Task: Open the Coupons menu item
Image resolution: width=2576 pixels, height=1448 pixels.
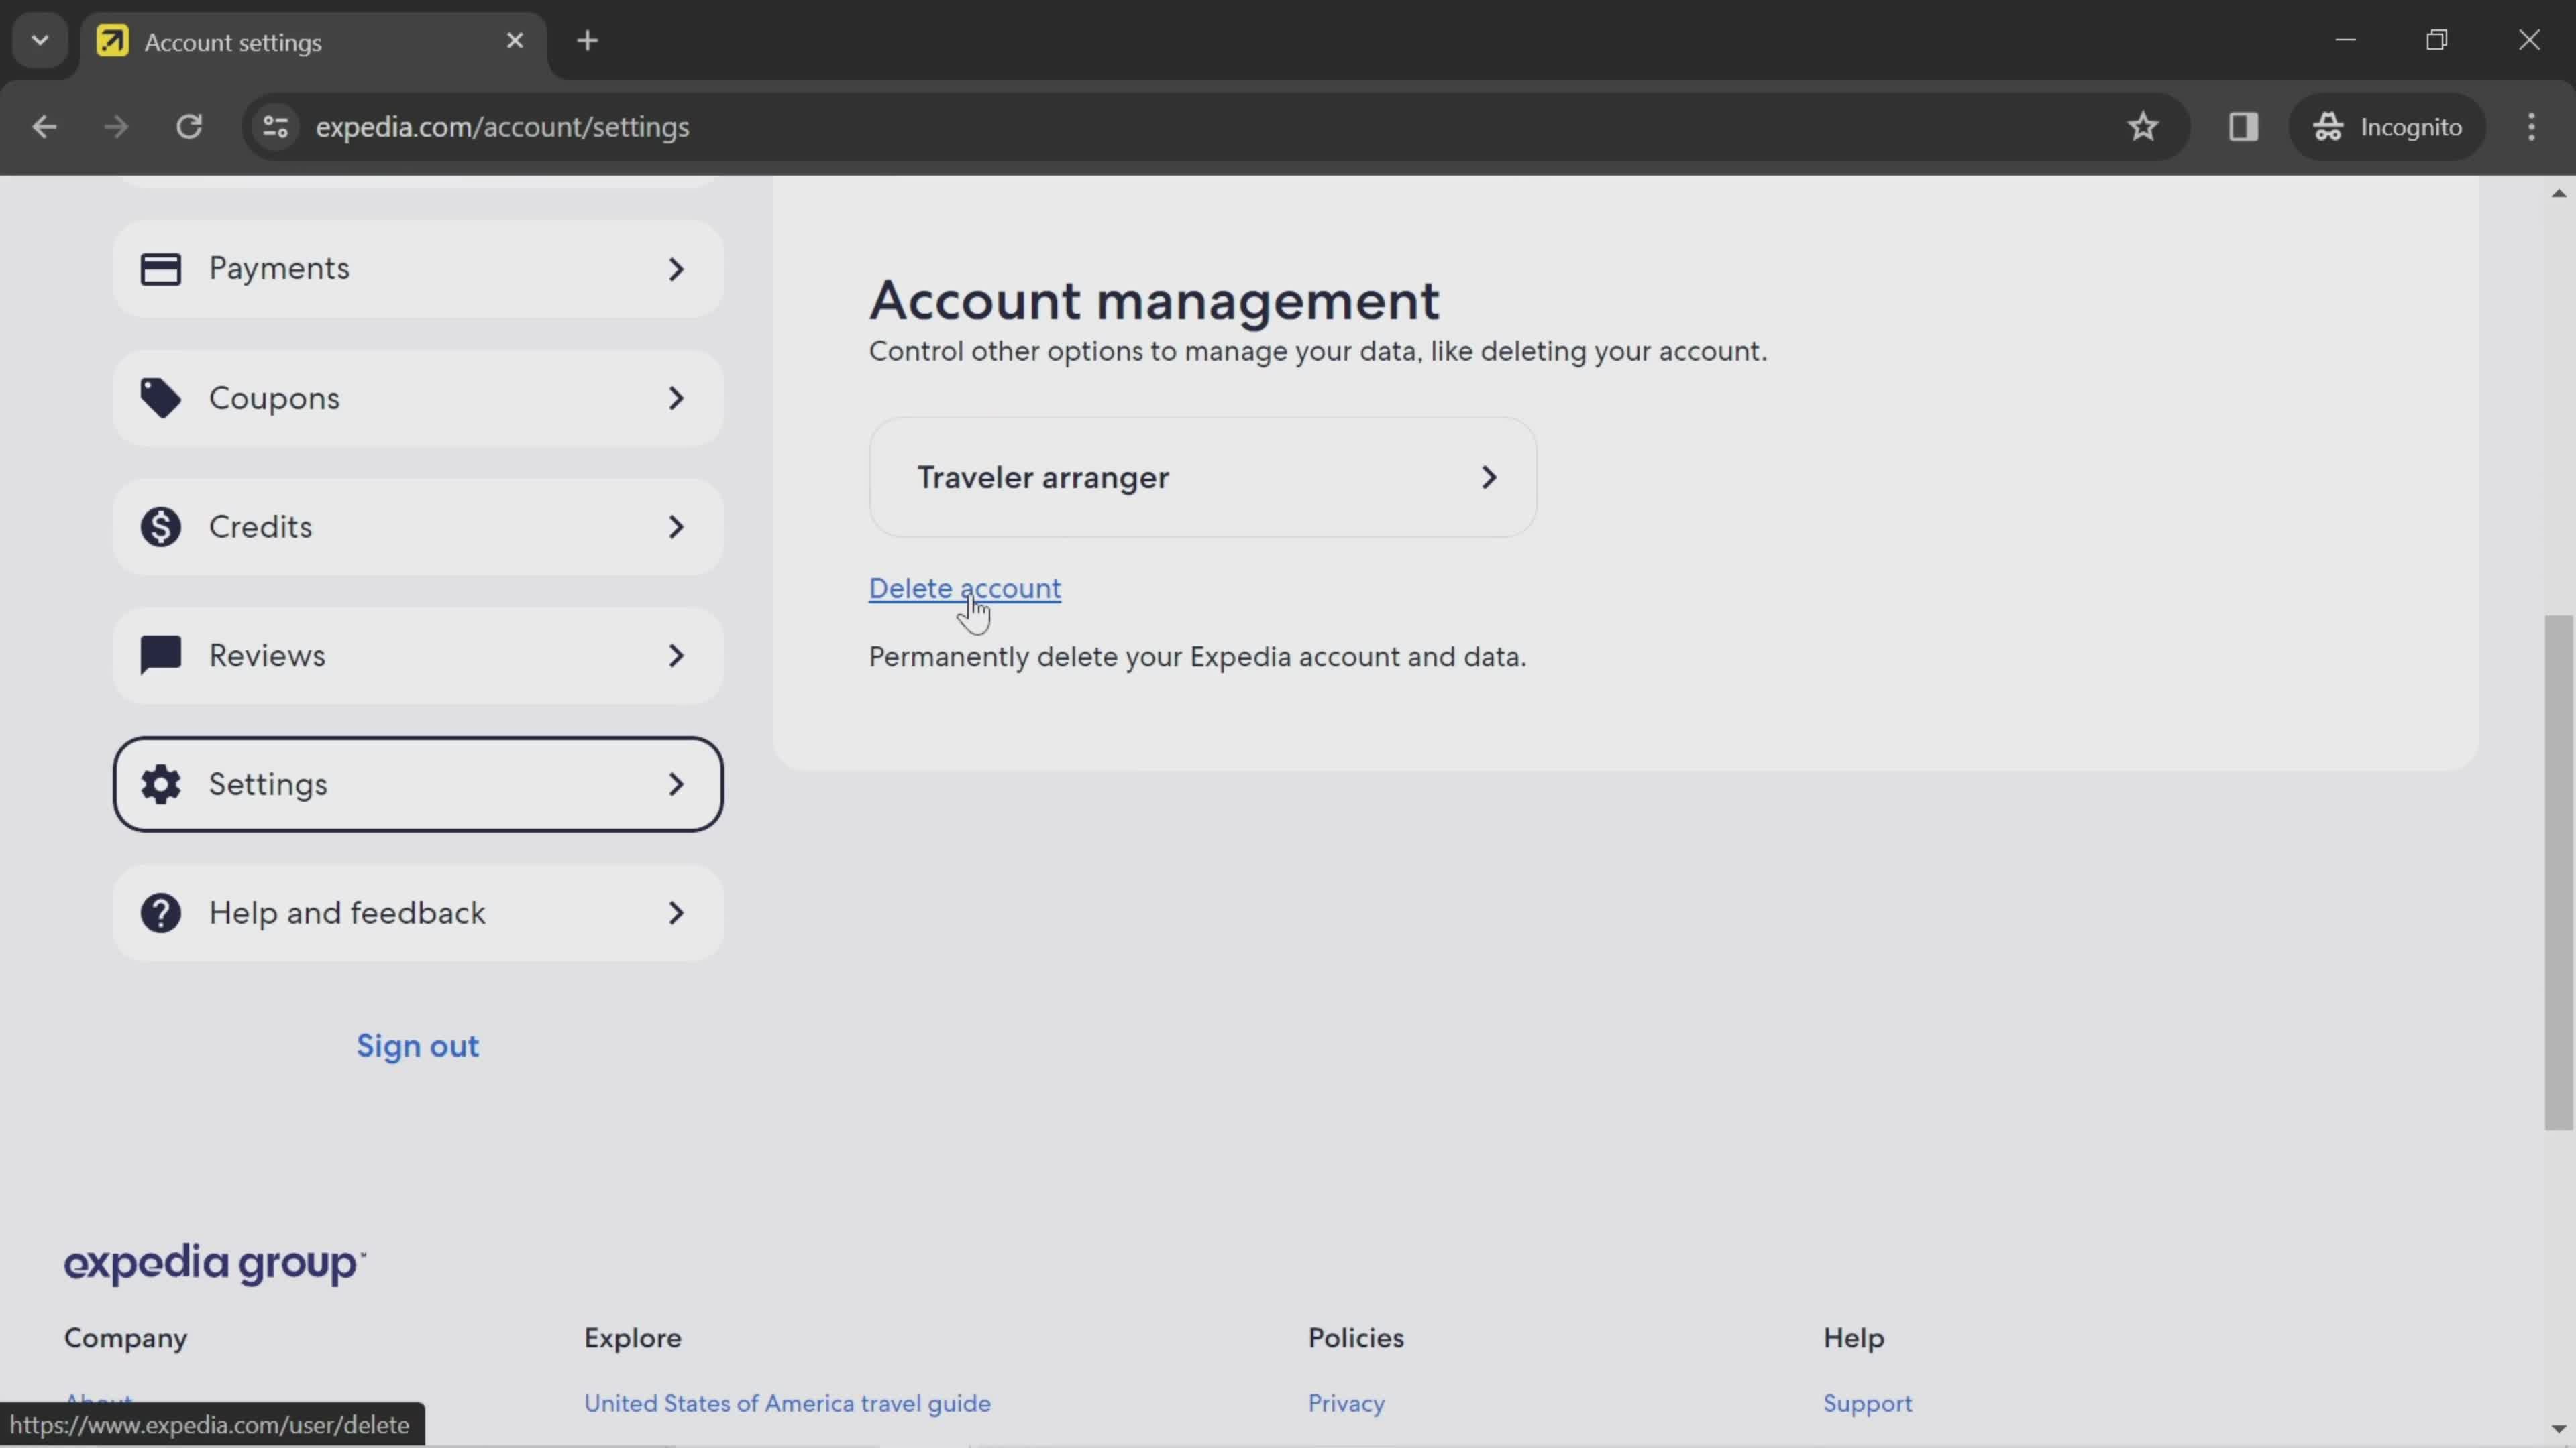Action: (x=418, y=398)
